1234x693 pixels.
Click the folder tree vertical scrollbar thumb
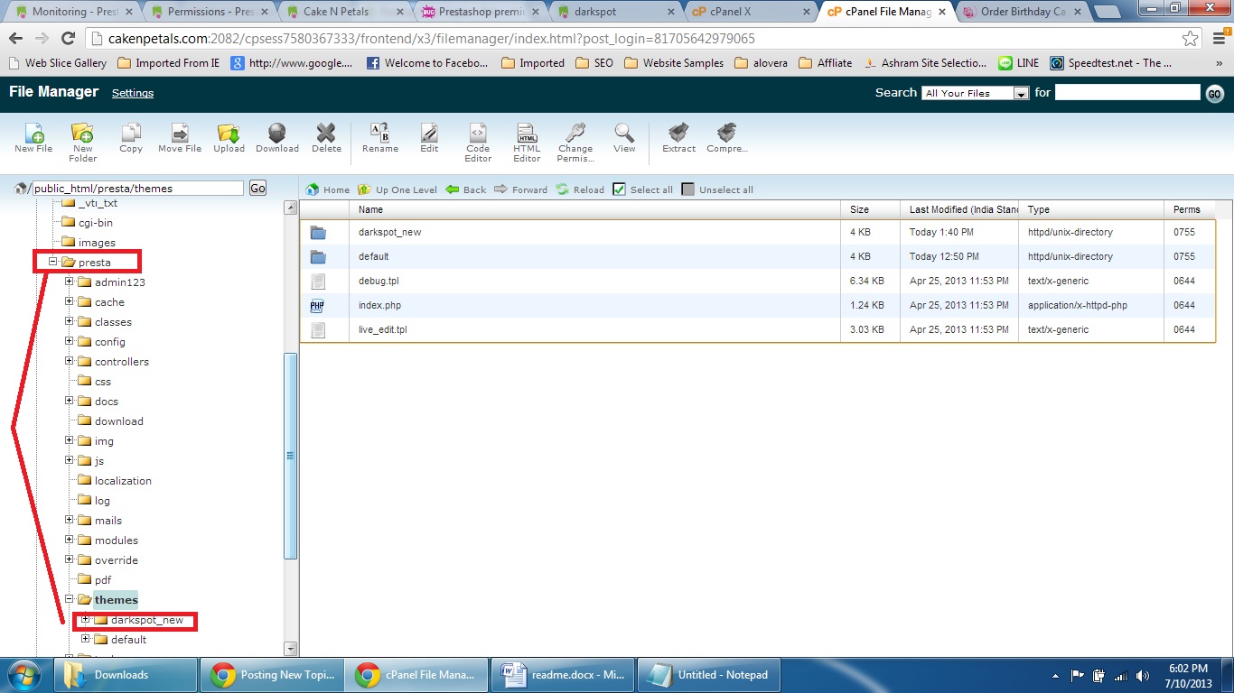pyautogui.click(x=290, y=456)
